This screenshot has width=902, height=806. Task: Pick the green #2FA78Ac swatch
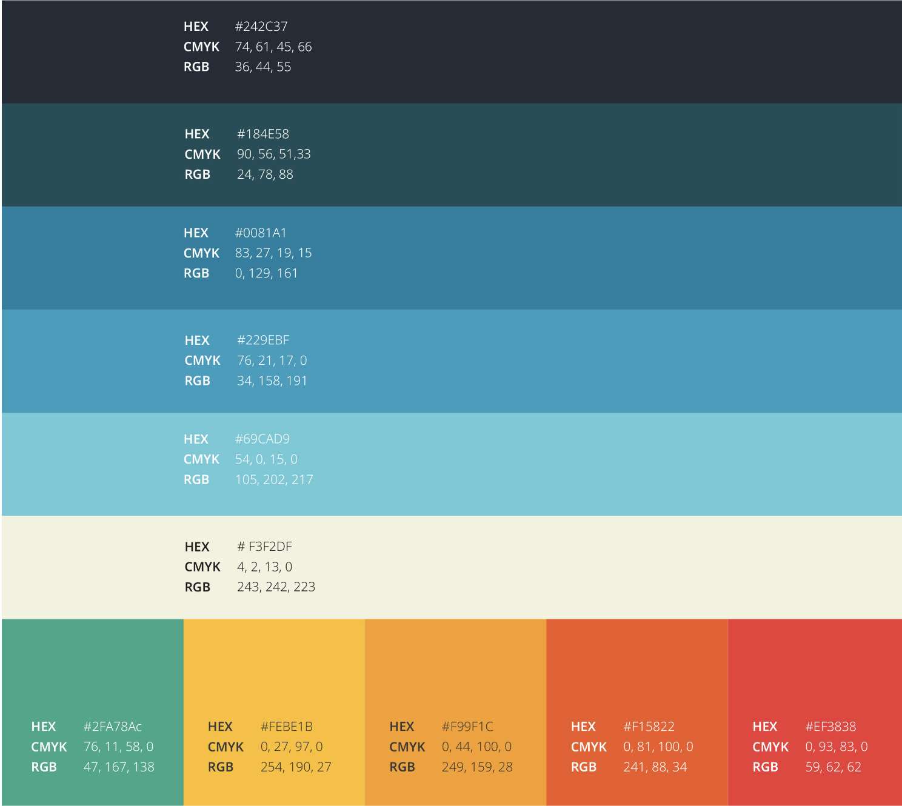point(92,667)
